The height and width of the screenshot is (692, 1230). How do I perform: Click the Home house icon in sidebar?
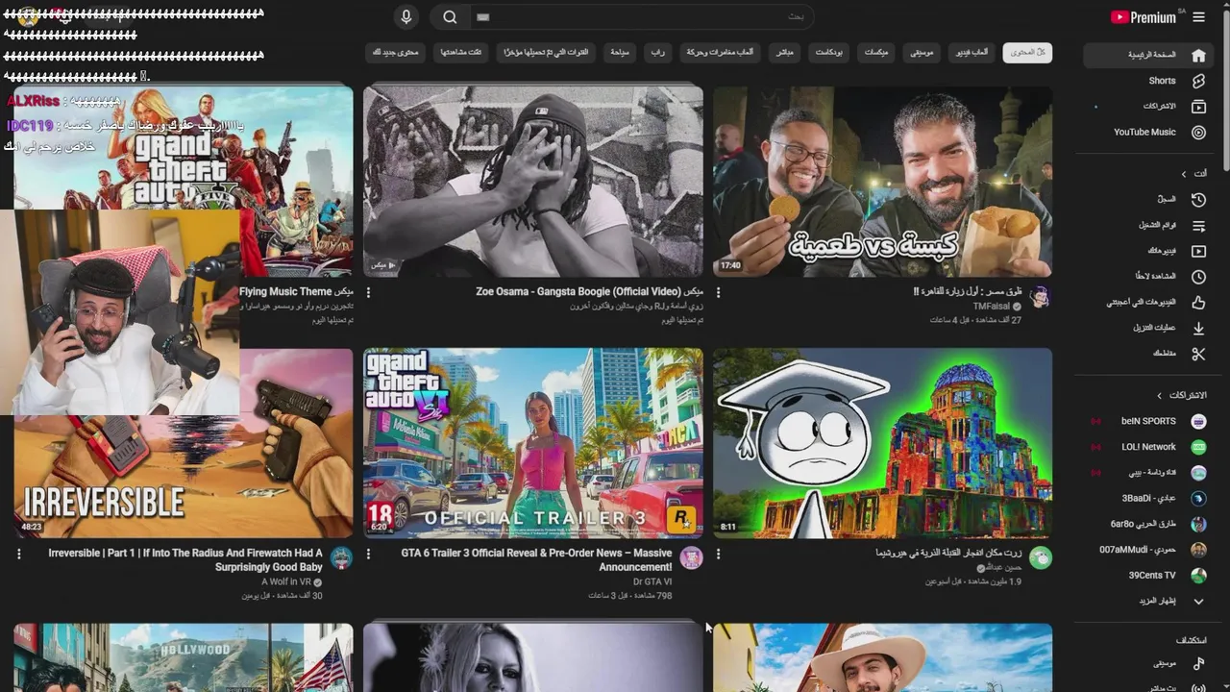pos(1198,55)
